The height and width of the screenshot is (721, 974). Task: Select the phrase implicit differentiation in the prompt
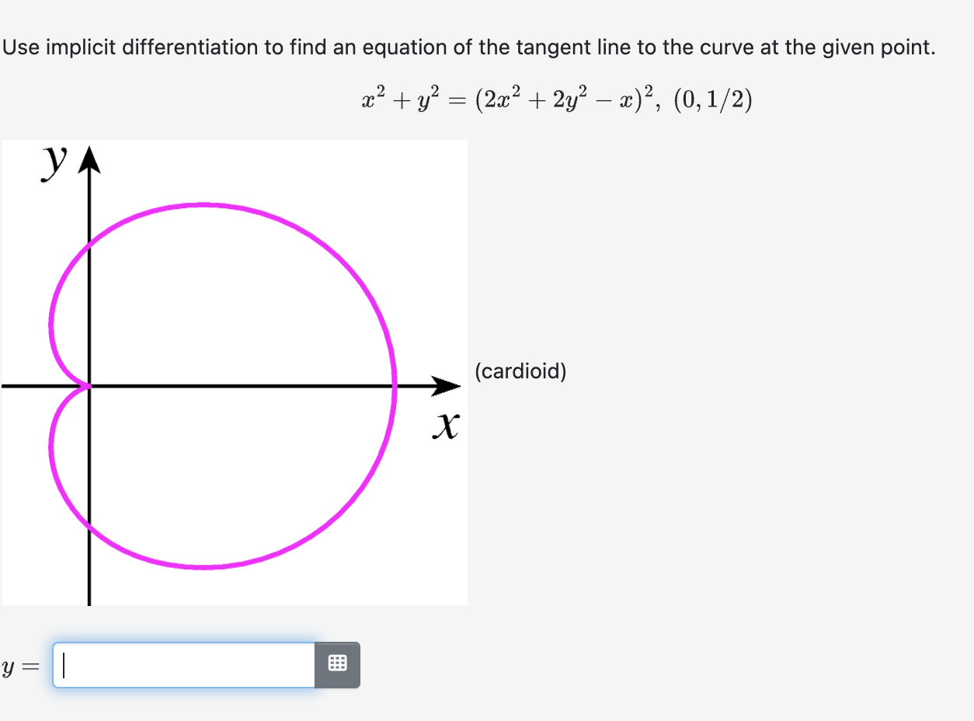click(151, 47)
